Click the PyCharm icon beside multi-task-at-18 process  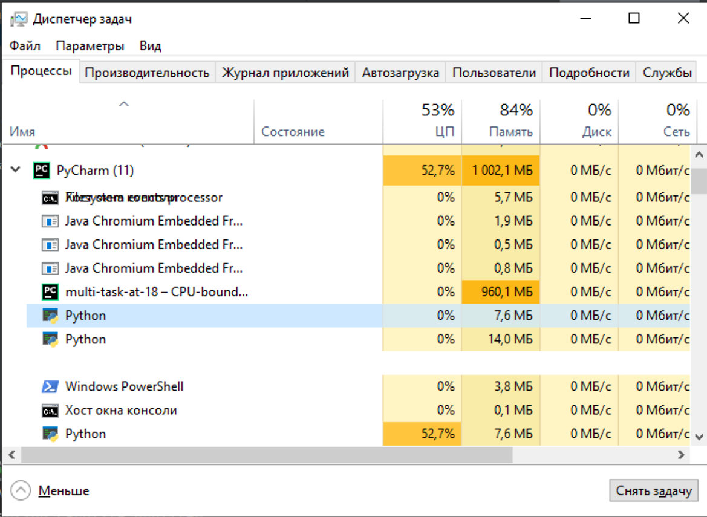click(50, 291)
